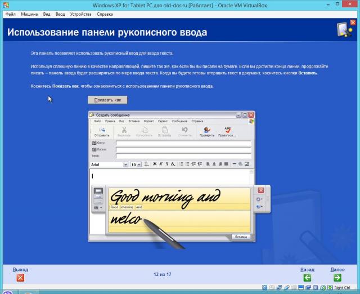Toggle bold Ж formatting in the message window
The width and height of the screenshot is (360, 294).
(x=155, y=164)
